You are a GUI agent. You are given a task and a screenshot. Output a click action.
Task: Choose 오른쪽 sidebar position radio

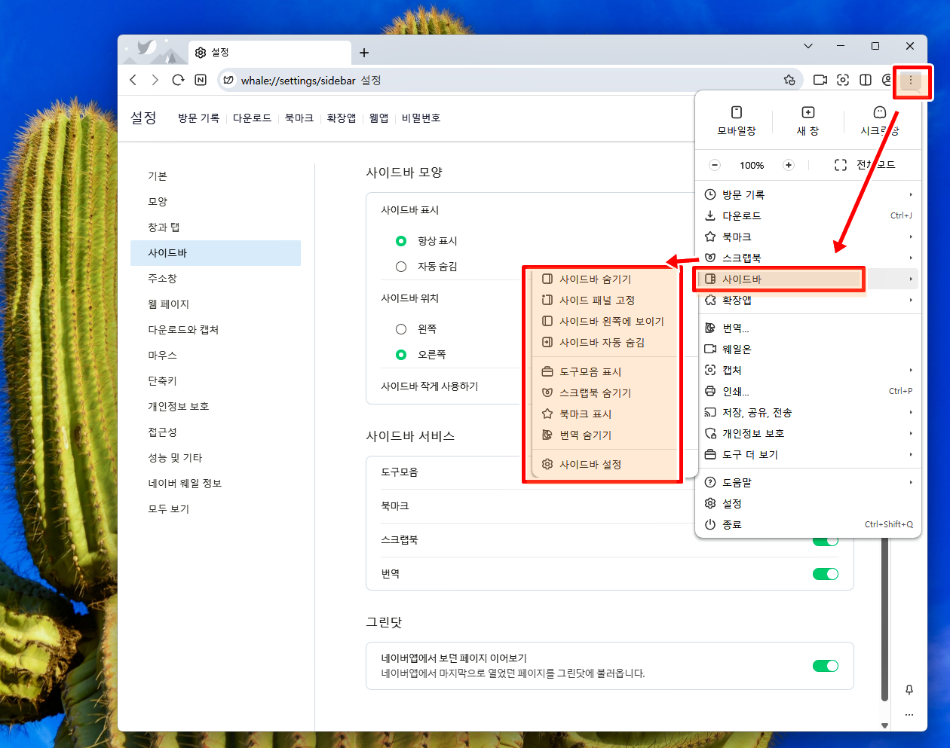(x=401, y=355)
